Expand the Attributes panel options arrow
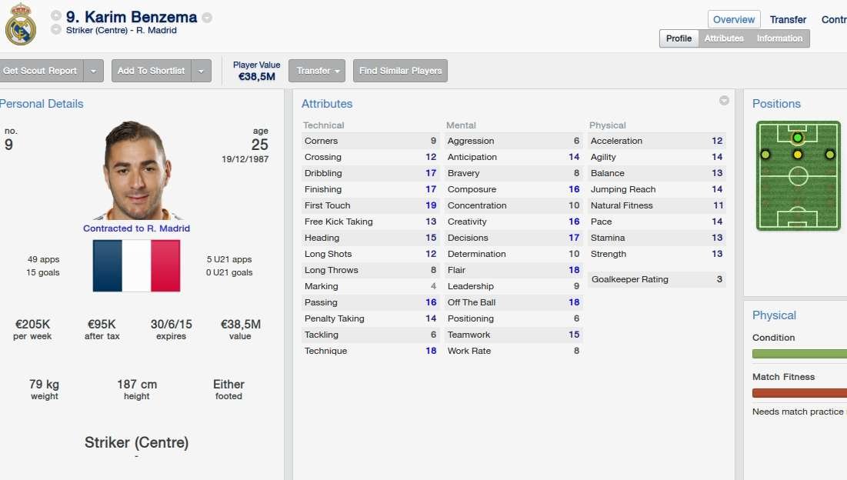This screenshot has height=480, width=847. click(x=724, y=101)
